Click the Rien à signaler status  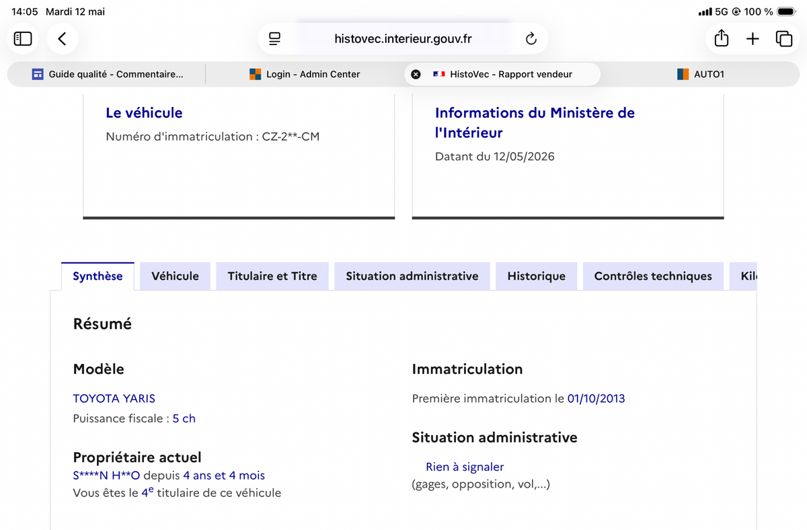(x=465, y=467)
